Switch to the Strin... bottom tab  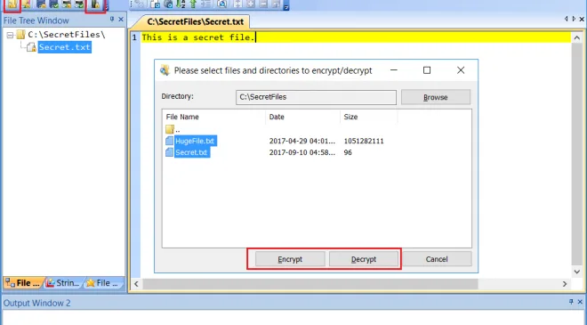62,283
